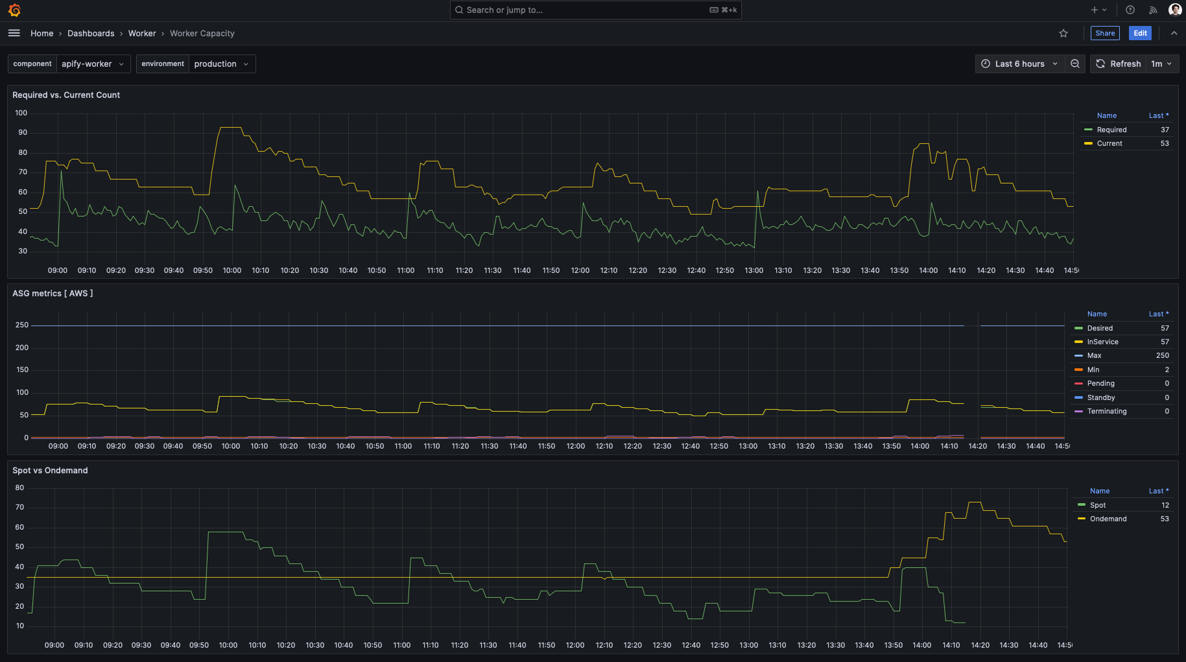
Task: Click the yellow Current series color swatch
Action: [1088, 143]
